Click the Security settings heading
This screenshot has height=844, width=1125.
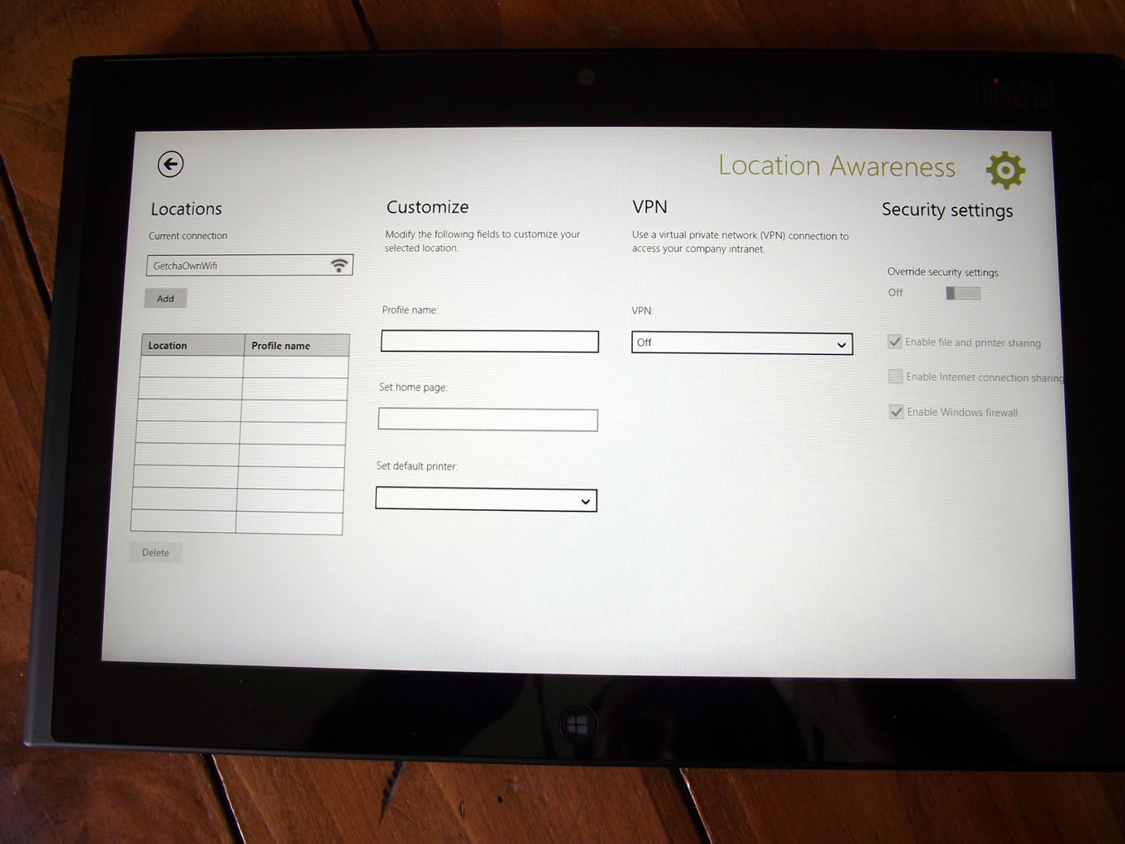(947, 210)
